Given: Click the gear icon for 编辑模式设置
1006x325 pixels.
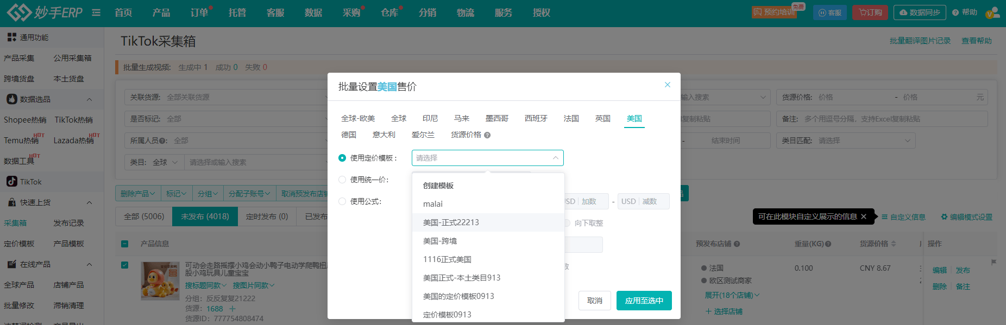Looking at the screenshot, I should (944, 217).
